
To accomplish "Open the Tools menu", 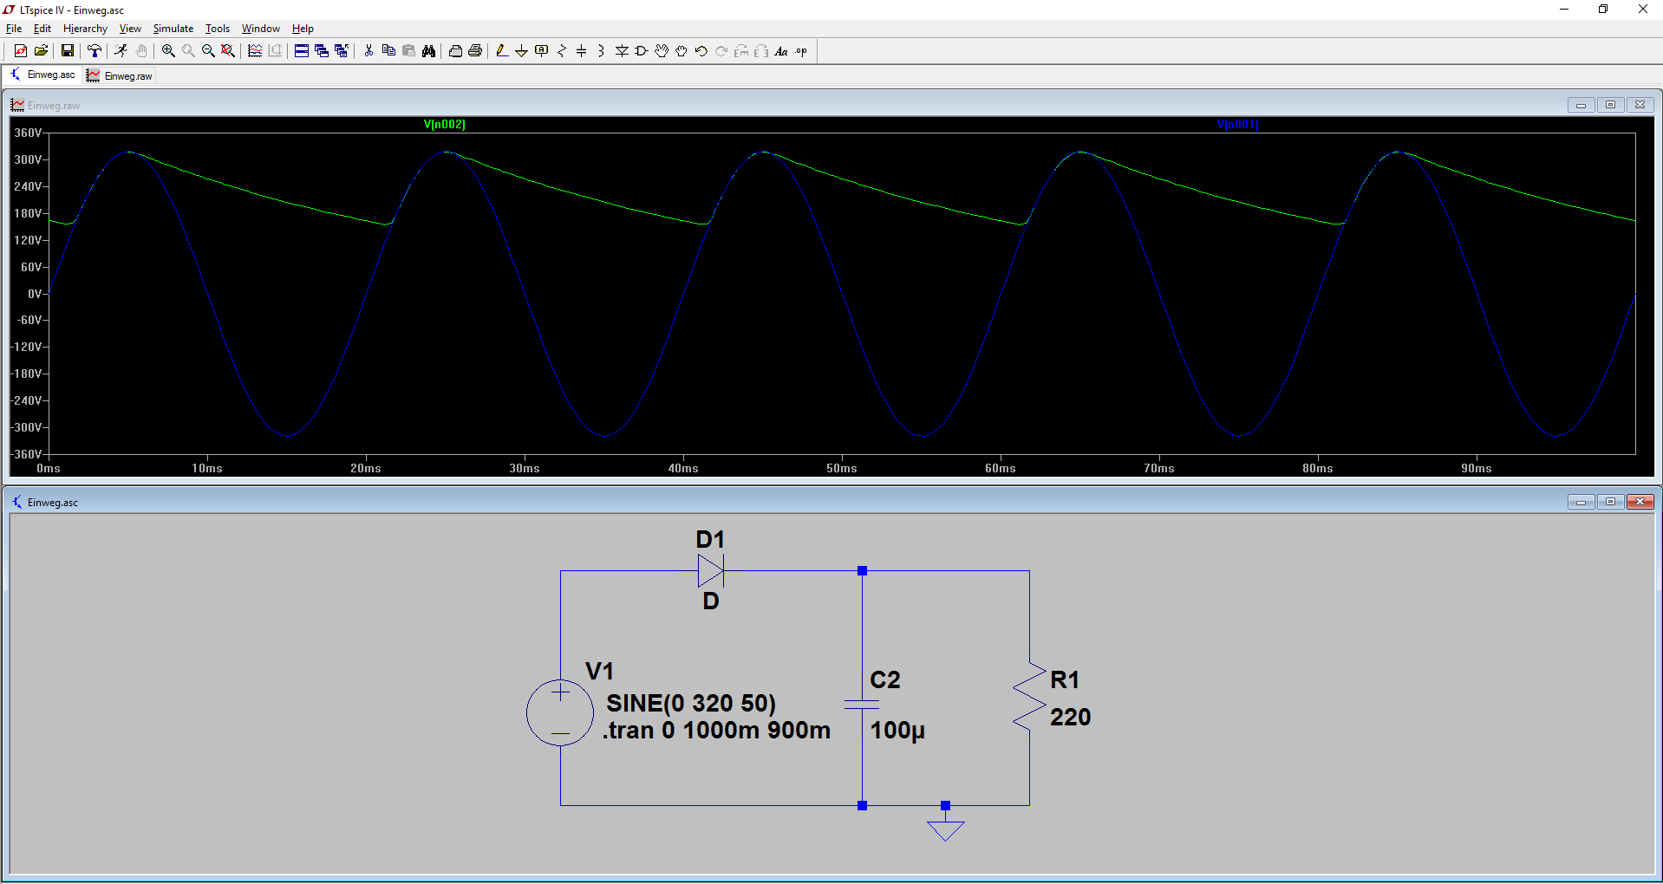I will [218, 29].
